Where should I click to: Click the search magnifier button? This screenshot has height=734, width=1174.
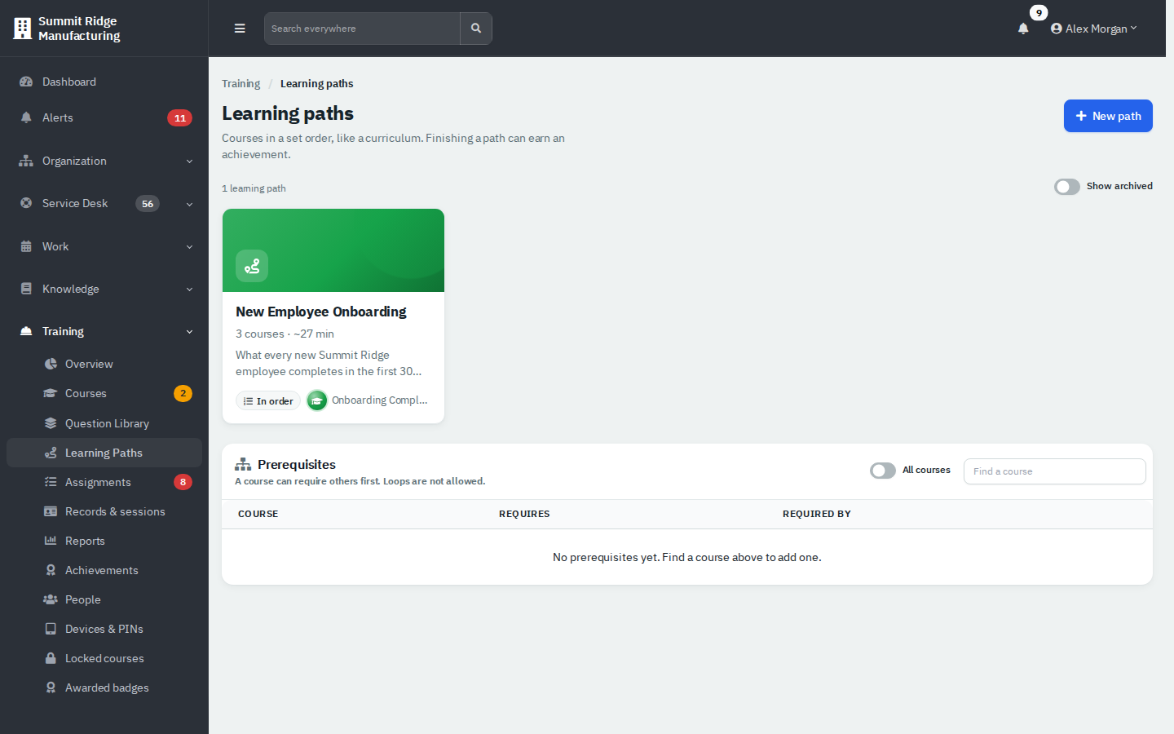coord(476,29)
